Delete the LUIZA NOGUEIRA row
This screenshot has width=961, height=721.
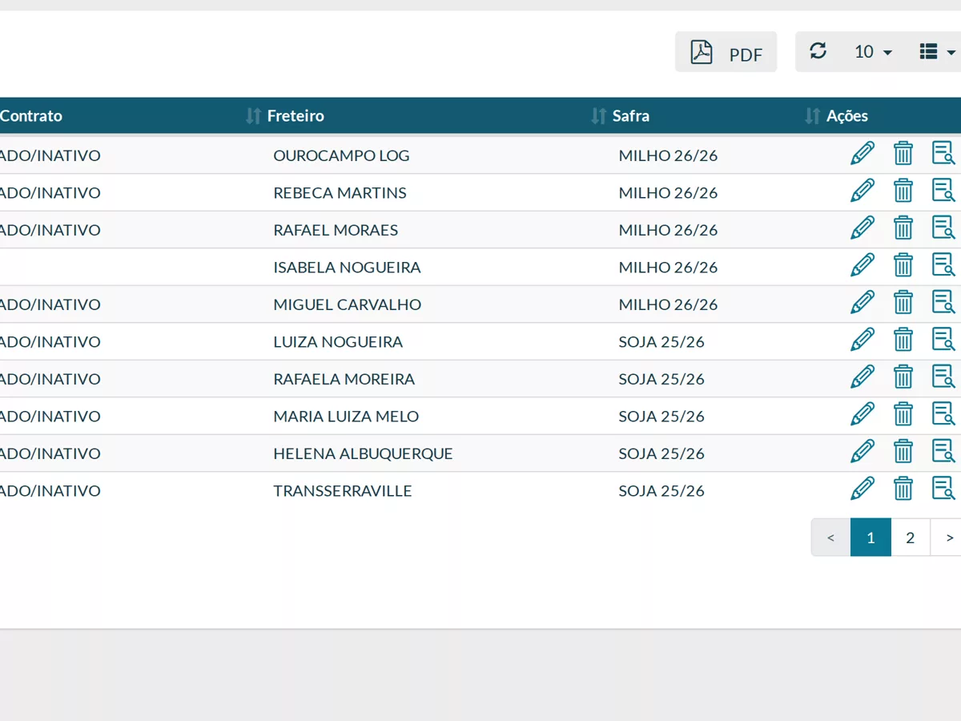tap(903, 340)
